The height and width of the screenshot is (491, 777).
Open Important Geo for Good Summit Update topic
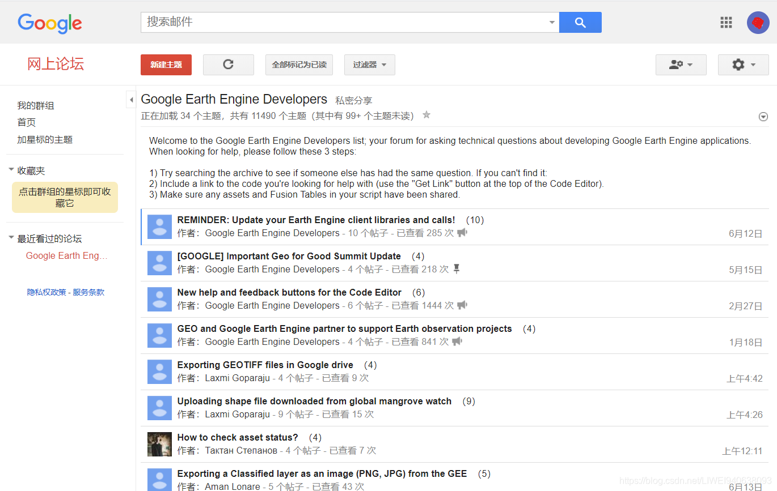click(x=289, y=256)
